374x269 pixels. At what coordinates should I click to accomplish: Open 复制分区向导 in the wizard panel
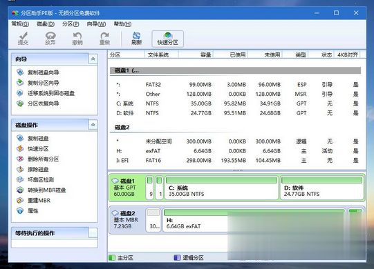43,83
